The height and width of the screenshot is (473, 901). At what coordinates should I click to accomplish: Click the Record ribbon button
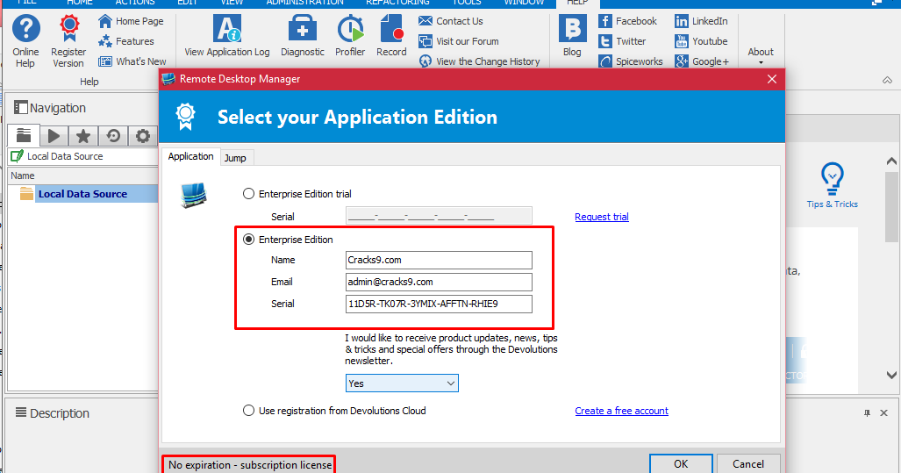pos(391,36)
